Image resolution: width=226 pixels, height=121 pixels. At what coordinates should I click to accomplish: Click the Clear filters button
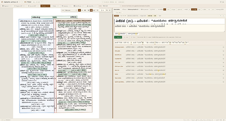pos(118,13)
